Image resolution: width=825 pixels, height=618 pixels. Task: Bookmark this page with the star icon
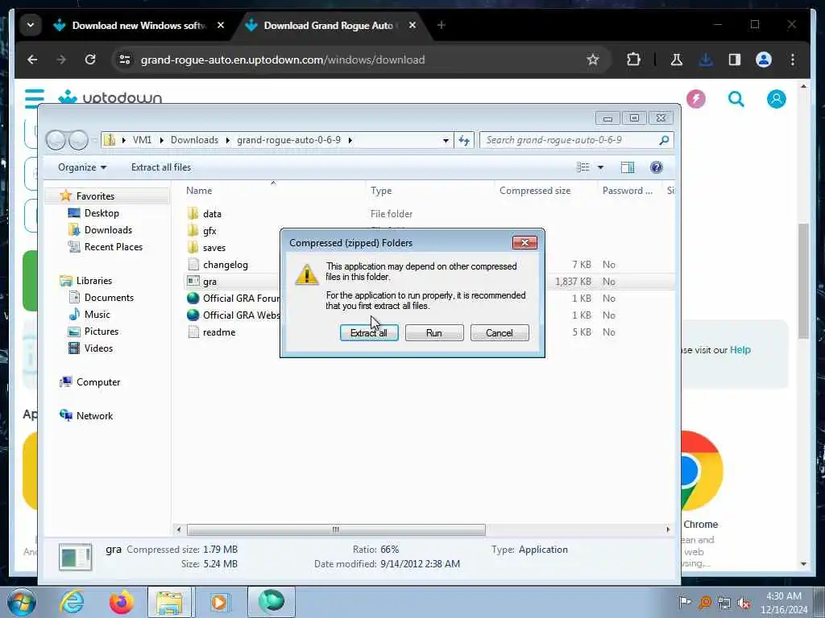click(x=593, y=60)
